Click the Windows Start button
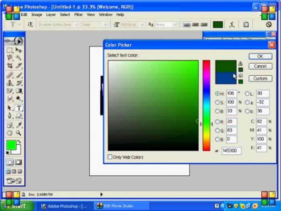Viewport: 281px width, 211px height. [17, 206]
